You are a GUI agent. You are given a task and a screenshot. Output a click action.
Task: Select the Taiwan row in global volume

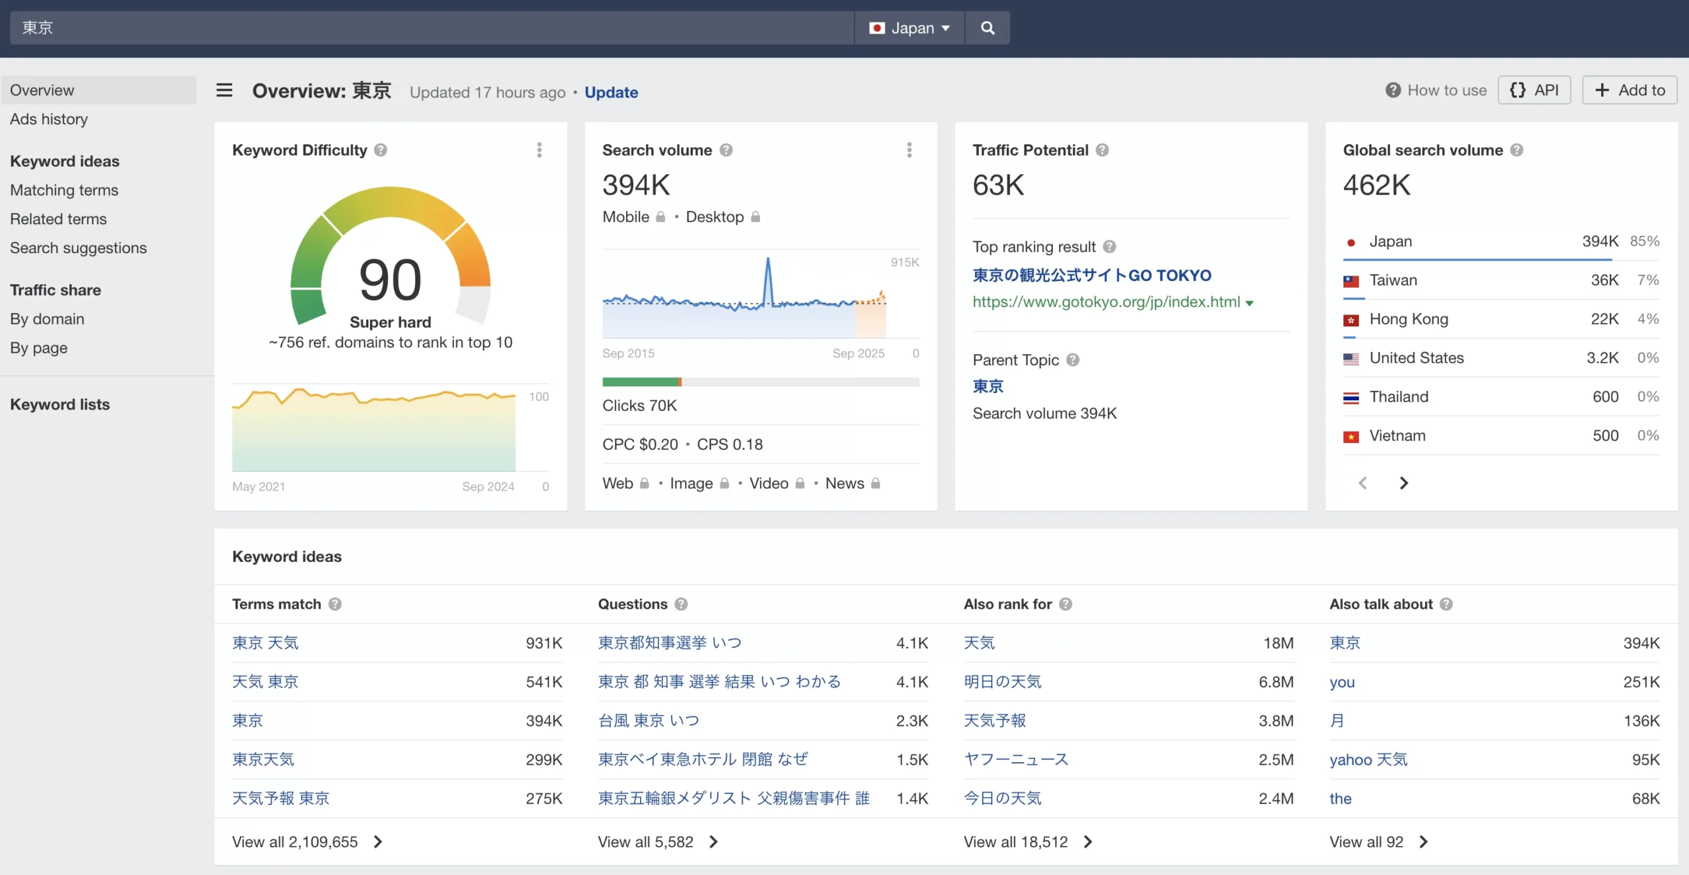tap(1501, 281)
